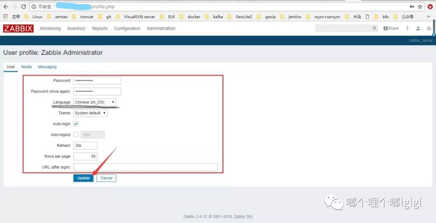Open the Inventory menu
Image resolution: width=436 pixels, height=223 pixels.
point(76,28)
